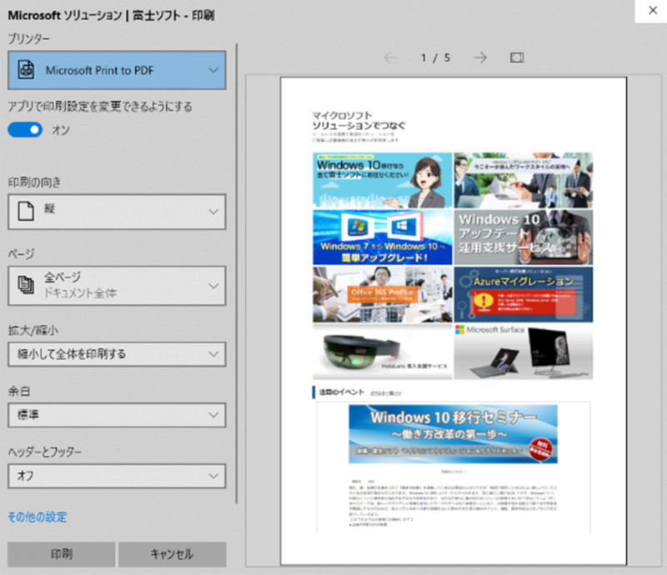
Task: Click the プリンター section label
Action: pyautogui.click(x=29, y=38)
